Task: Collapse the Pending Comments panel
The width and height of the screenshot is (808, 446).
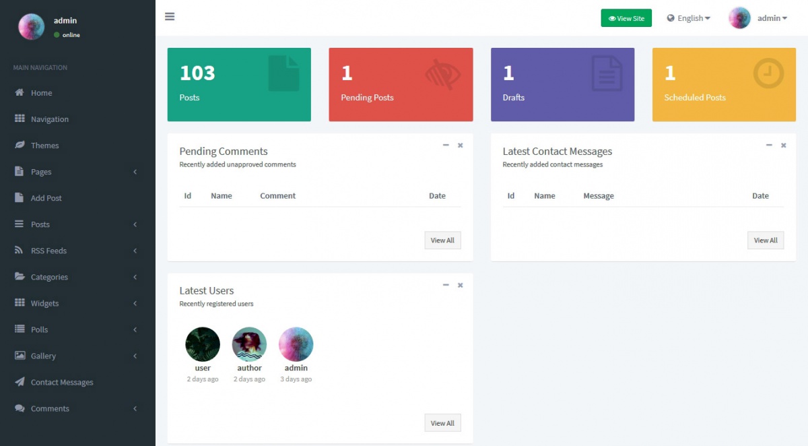Action: (446, 146)
